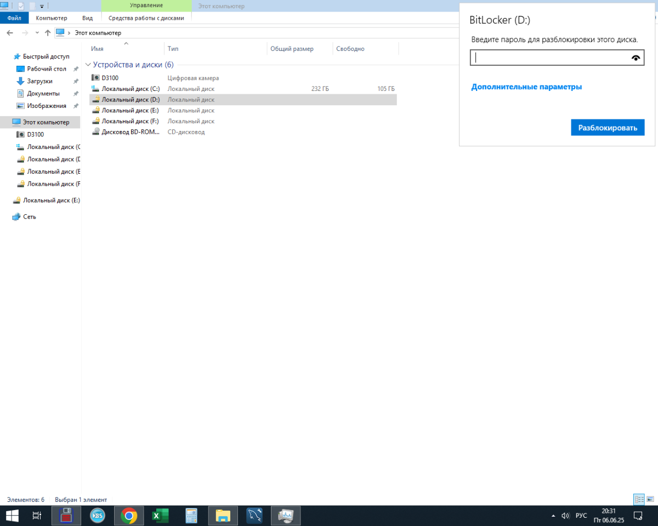Screen dimensions: 658x526
Task: Open the Компьютер ribbon tab
Action: [x=52, y=18]
